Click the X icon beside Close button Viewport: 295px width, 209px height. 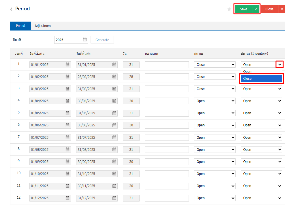tap(282, 9)
